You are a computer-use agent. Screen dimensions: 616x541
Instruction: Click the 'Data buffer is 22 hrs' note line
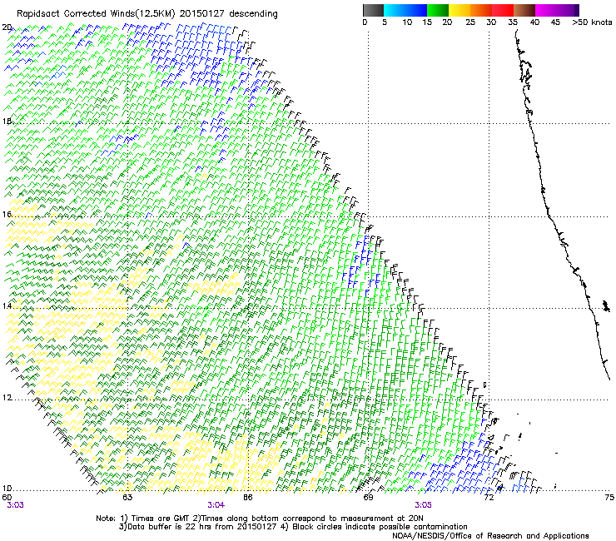[x=293, y=527]
